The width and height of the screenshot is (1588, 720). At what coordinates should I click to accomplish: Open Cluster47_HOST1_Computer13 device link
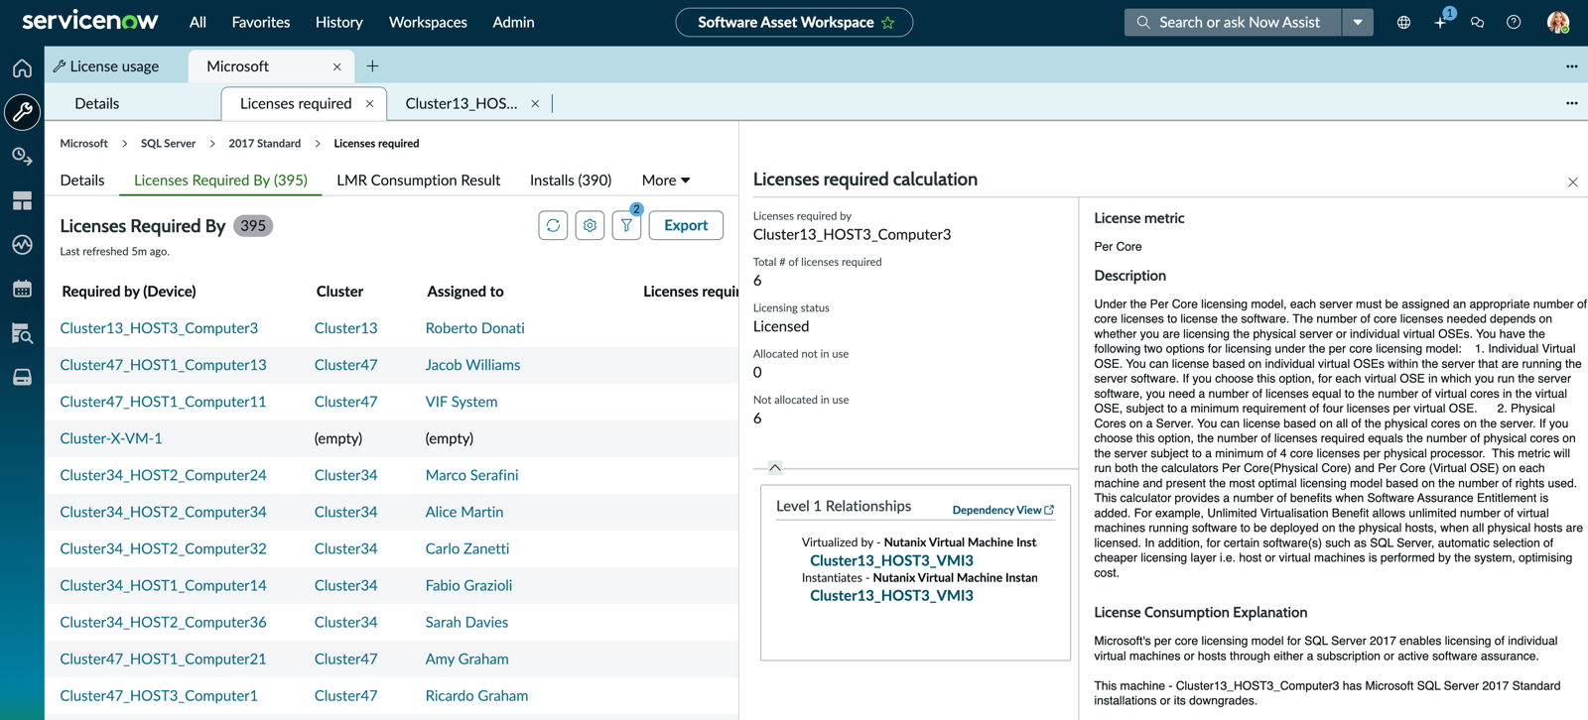(163, 365)
